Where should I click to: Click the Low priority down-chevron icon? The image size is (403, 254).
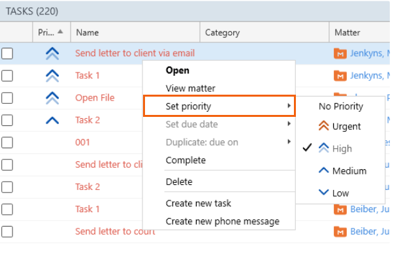pyautogui.click(x=323, y=192)
